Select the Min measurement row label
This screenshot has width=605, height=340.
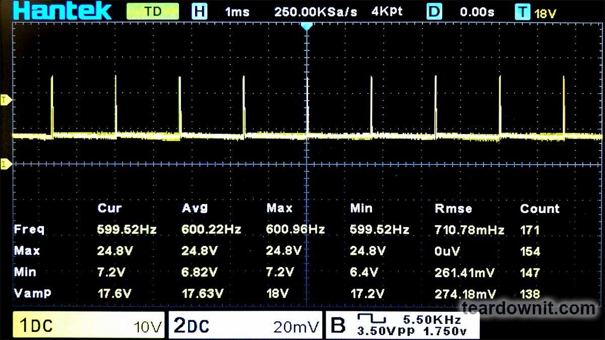point(25,272)
